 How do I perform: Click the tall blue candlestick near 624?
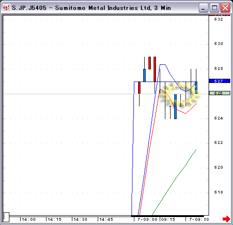pos(175,106)
